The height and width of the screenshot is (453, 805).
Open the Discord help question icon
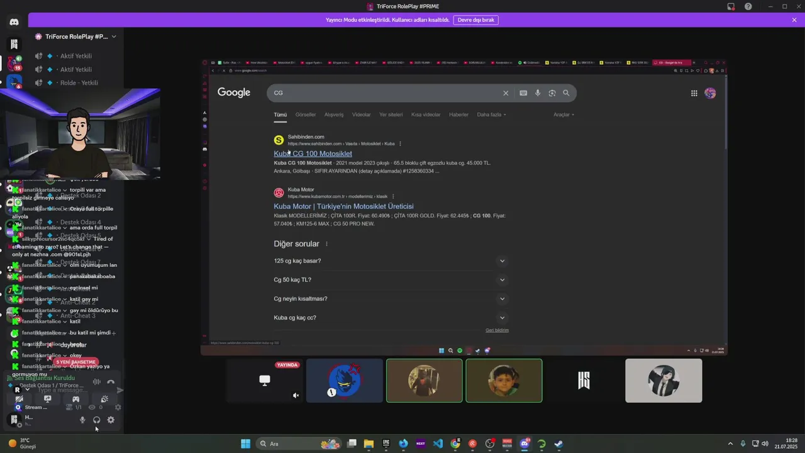click(x=748, y=6)
